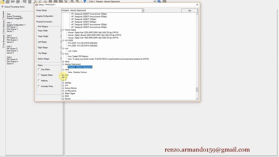This screenshot has width=279, height=157.
Task: Switch to the System vertical tab
Action: (3, 14)
